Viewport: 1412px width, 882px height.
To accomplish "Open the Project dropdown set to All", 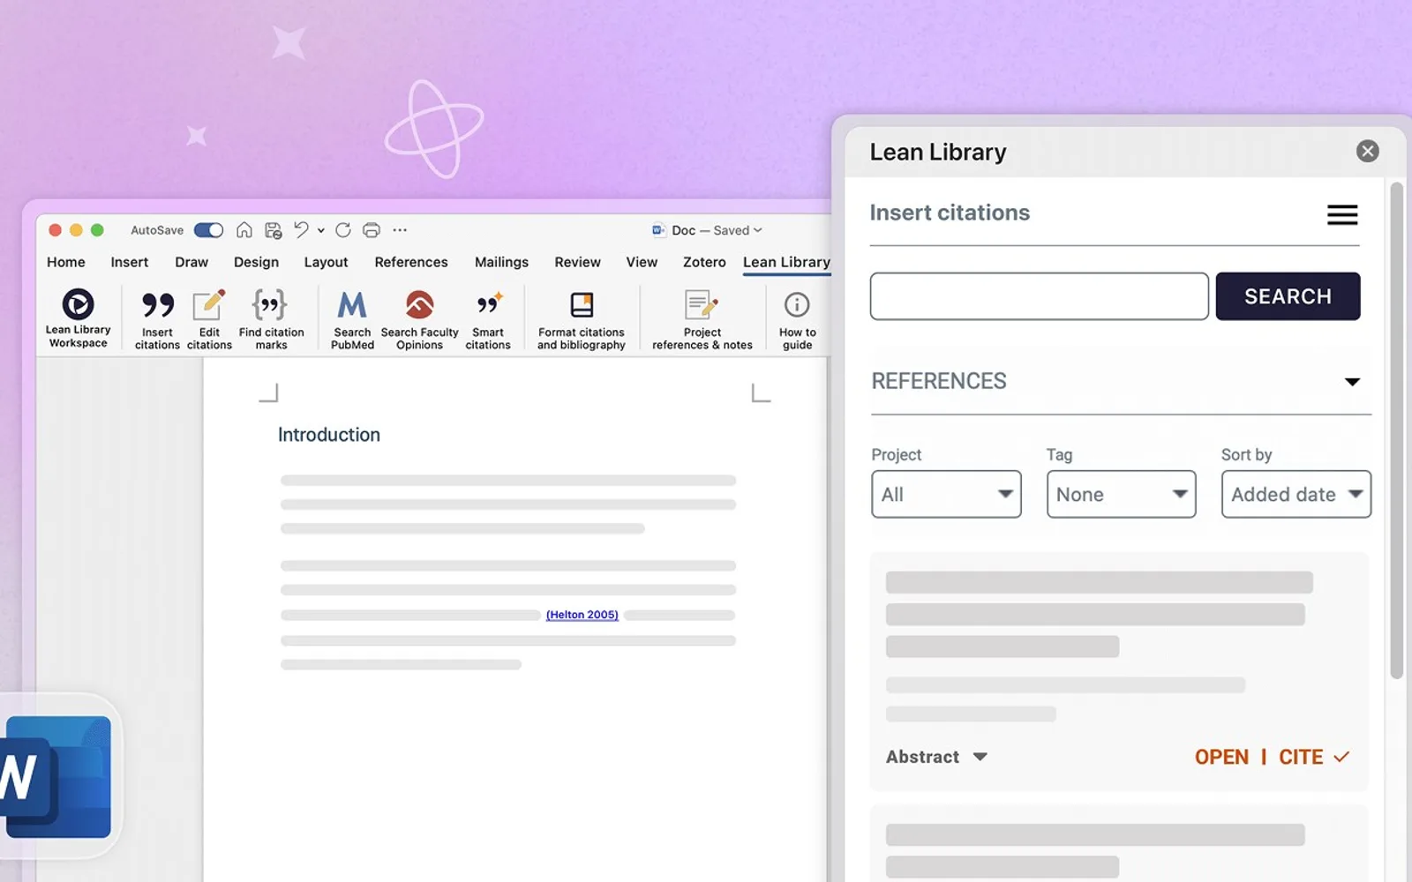I will pyautogui.click(x=946, y=494).
